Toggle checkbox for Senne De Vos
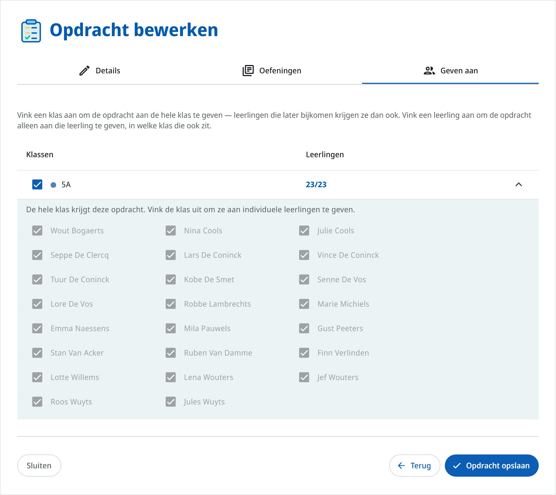Image resolution: width=556 pixels, height=495 pixels. [x=304, y=279]
